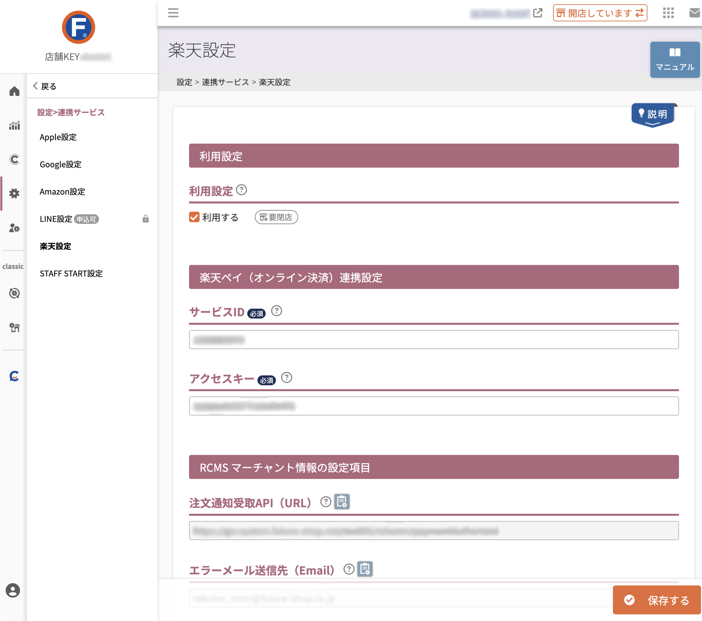Open the classic store building icon
This screenshot has width=702, height=621.
14,327
